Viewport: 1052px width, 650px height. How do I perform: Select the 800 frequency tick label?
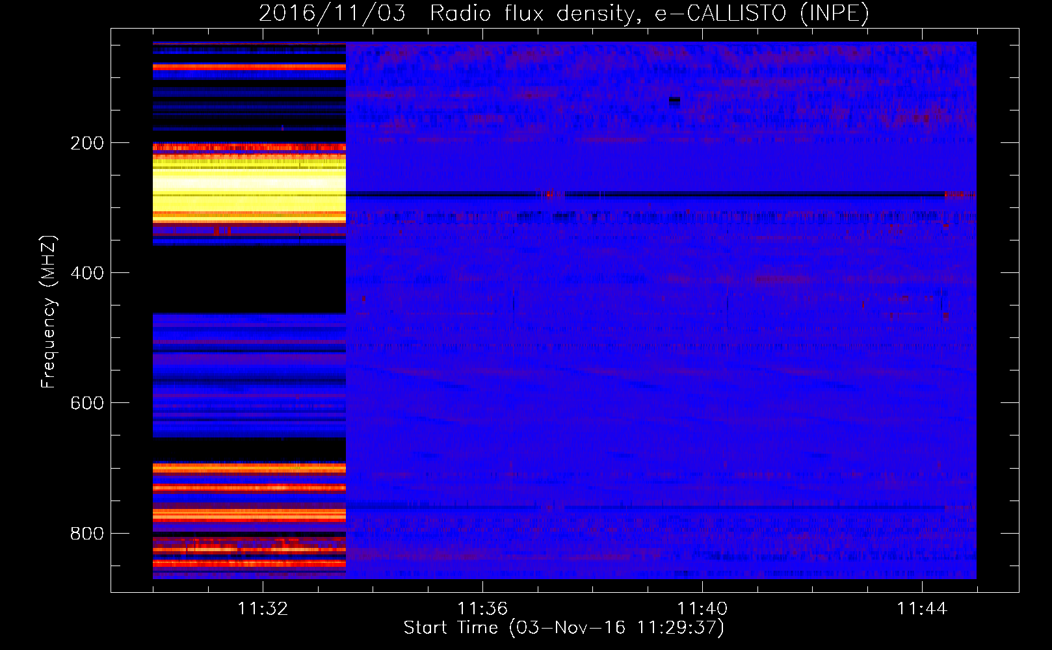[x=87, y=534]
